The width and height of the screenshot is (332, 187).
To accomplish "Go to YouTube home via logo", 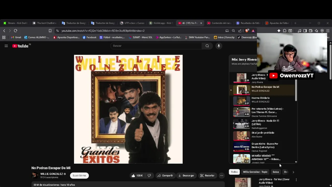I will tap(20, 46).
